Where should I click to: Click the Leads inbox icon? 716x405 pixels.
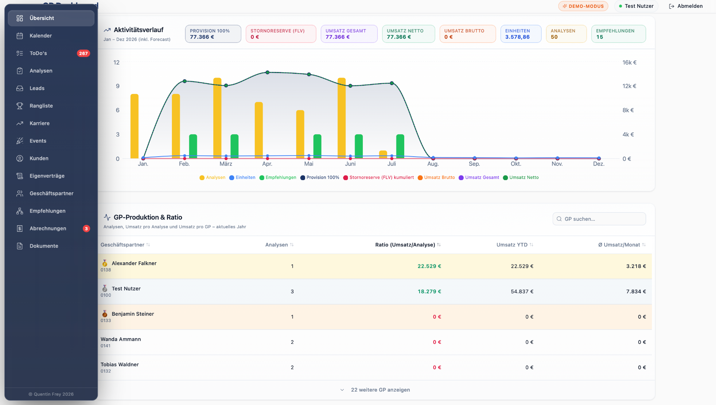click(20, 88)
